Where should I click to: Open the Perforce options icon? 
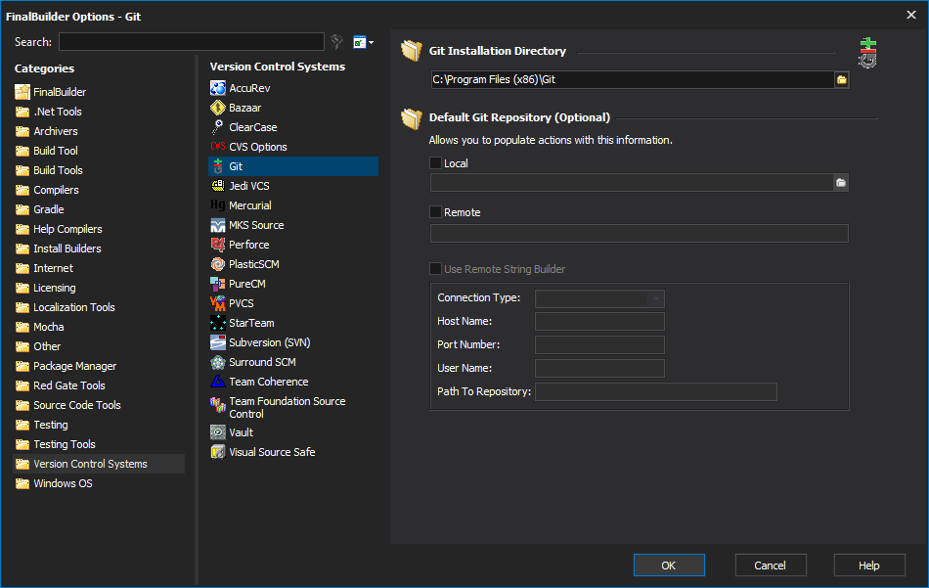(218, 245)
